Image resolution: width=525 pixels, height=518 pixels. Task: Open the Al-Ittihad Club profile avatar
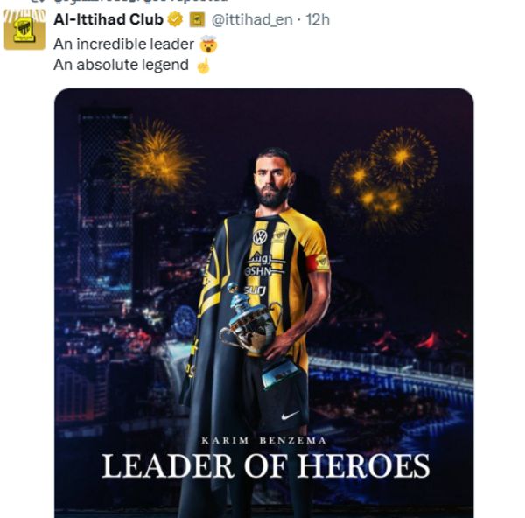pos(24,29)
